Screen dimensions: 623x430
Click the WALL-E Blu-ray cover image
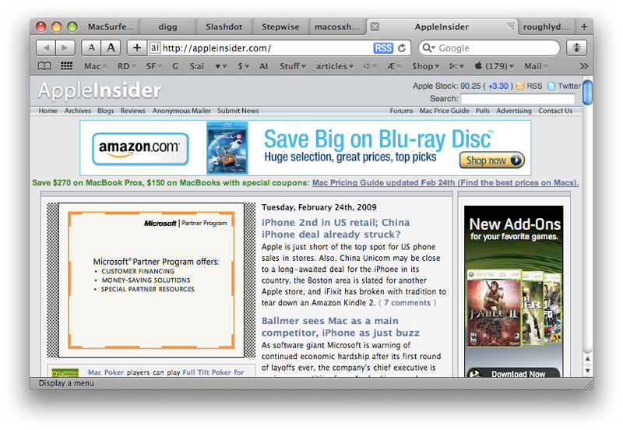point(227,148)
